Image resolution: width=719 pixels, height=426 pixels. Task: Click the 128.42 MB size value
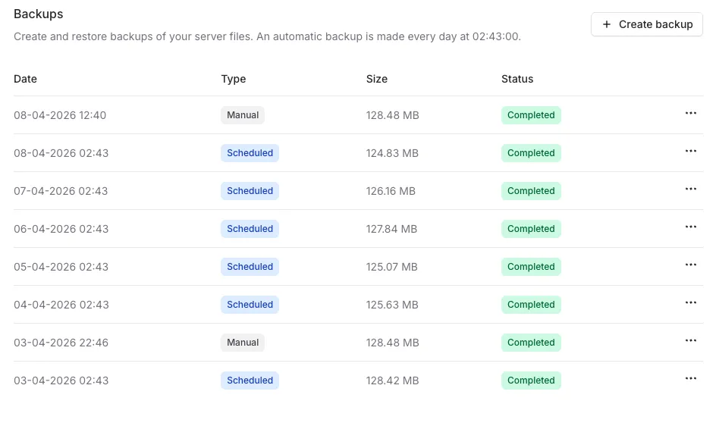point(393,381)
